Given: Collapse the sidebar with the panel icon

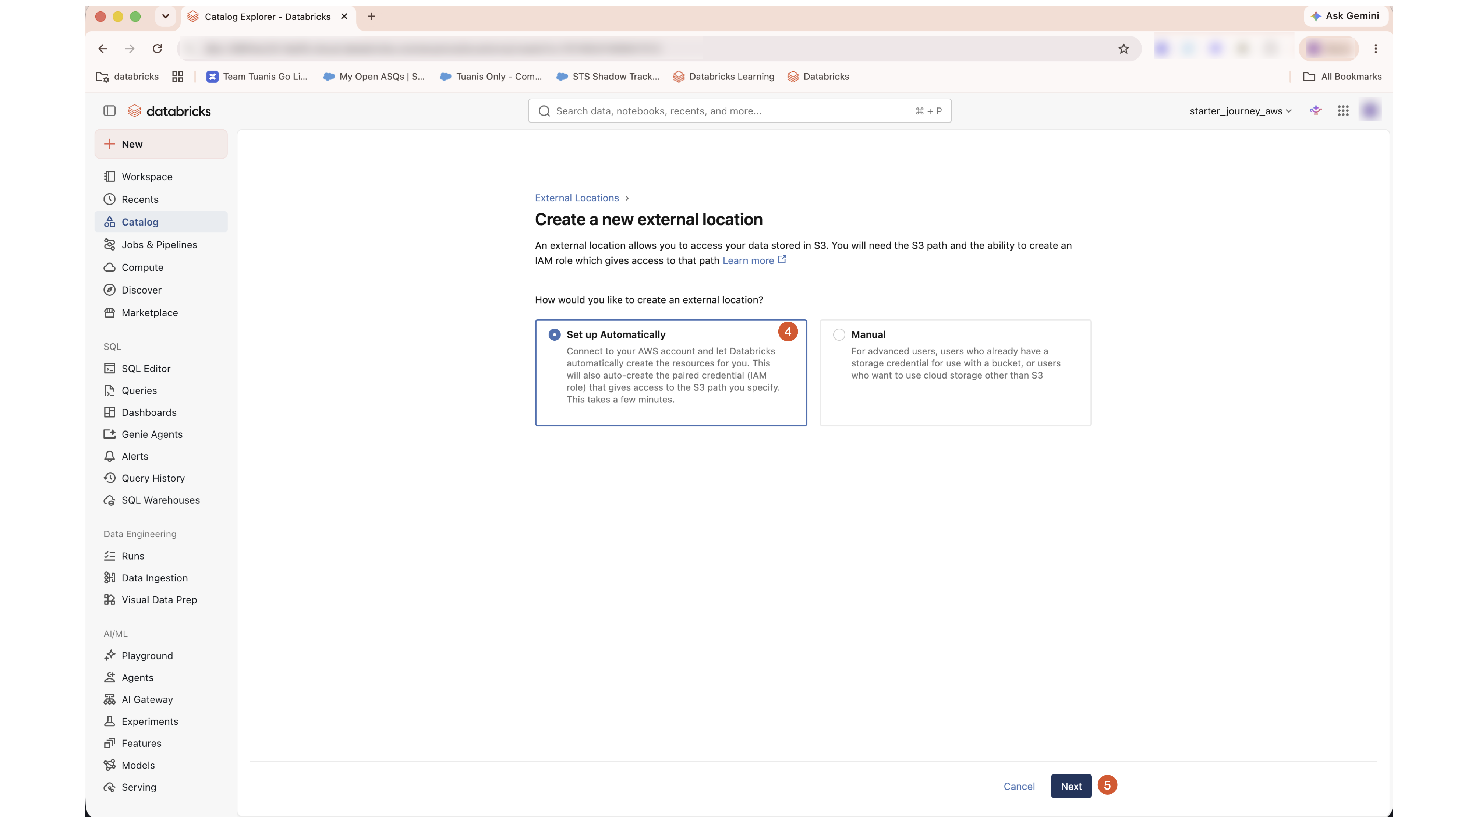Looking at the screenshot, I should (109, 111).
